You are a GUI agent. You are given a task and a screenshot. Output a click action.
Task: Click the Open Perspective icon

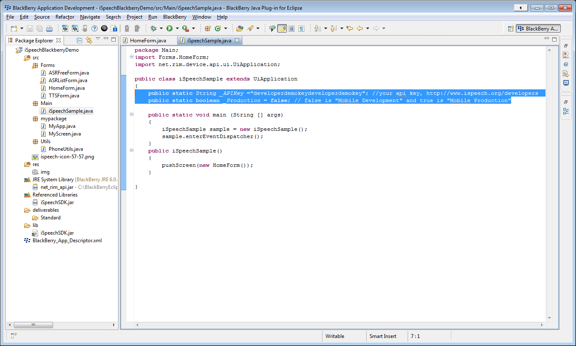click(x=511, y=29)
